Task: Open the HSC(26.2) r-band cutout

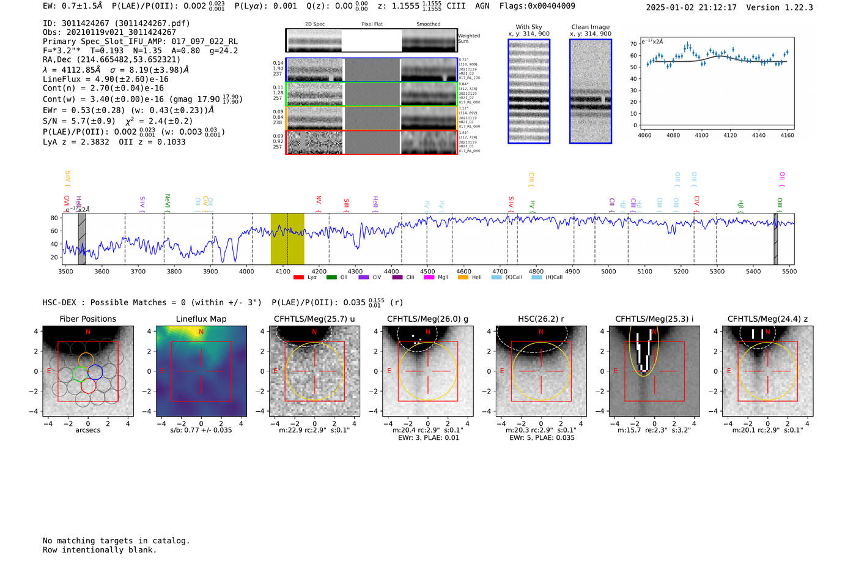Action: click(x=541, y=371)
